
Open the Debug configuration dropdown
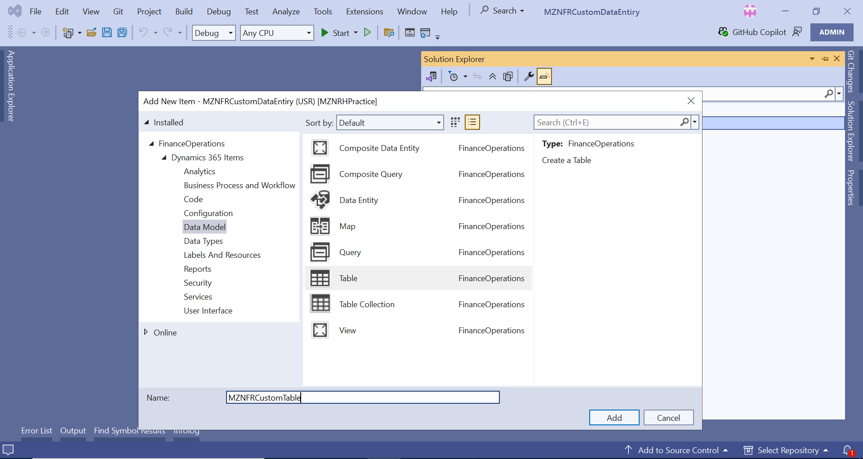(x=214, y=33)
